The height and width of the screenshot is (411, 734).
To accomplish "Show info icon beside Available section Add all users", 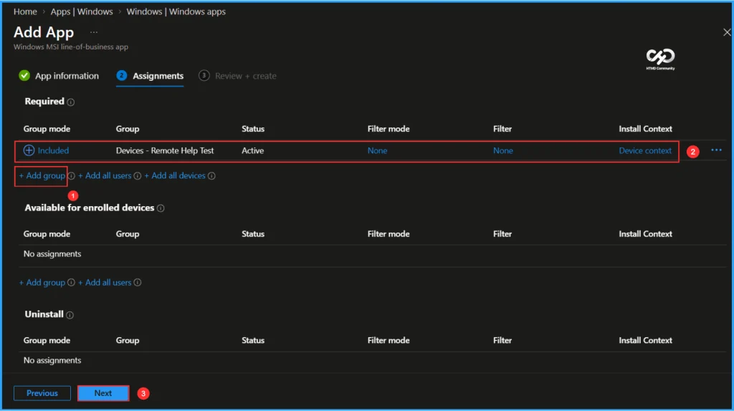I will coord(137,282).
